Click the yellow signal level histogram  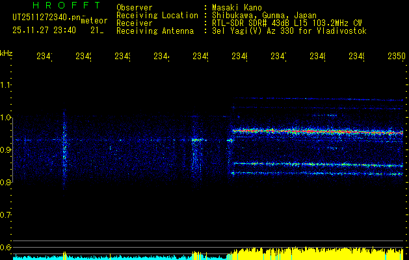pyautogui.click(x=315, y=253)
